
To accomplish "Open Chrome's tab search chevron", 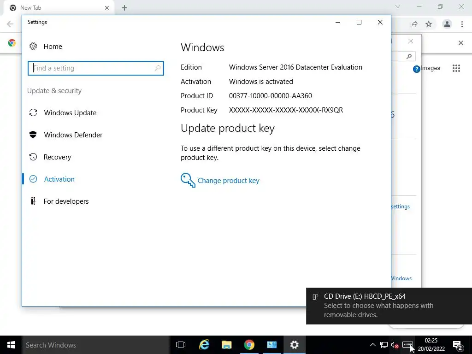I will (398, 6).
